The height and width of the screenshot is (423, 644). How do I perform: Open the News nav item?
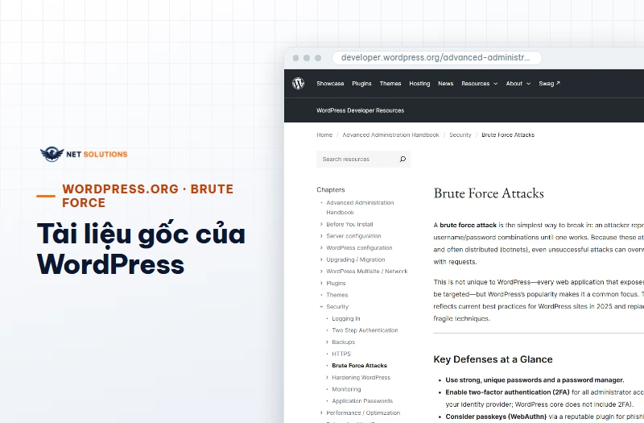tap(446, 84)
